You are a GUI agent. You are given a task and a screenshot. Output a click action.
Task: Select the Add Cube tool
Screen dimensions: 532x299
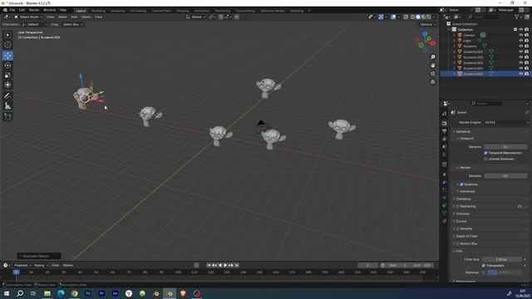click(7, 116)
